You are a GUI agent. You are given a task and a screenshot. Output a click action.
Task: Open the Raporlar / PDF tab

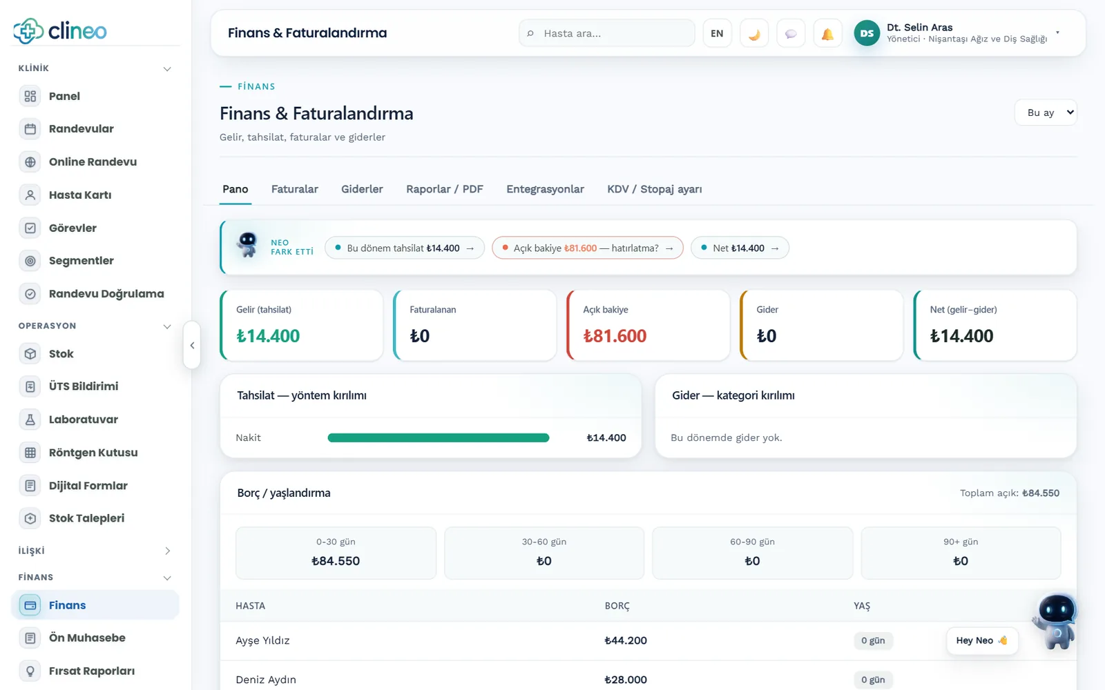tap(445, 189)
